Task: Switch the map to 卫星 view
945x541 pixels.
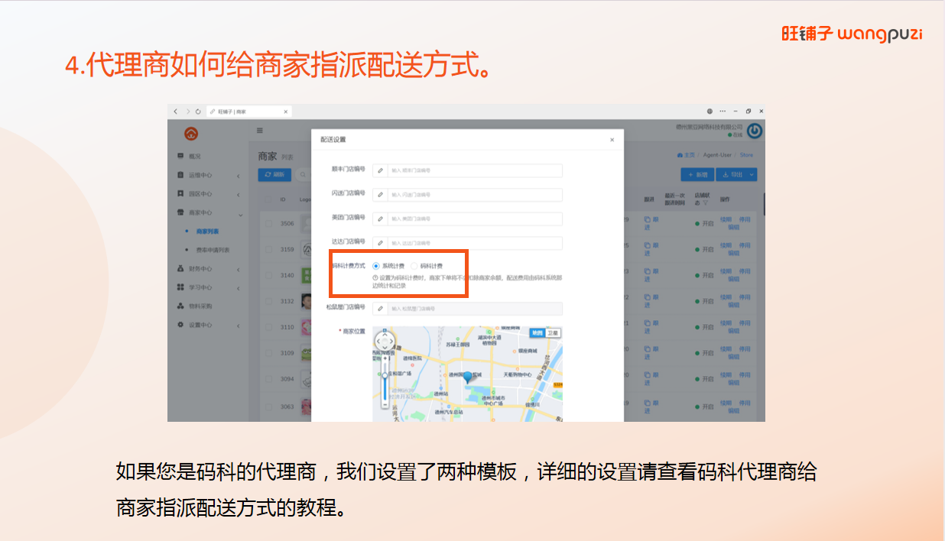Action: (553, 332)
